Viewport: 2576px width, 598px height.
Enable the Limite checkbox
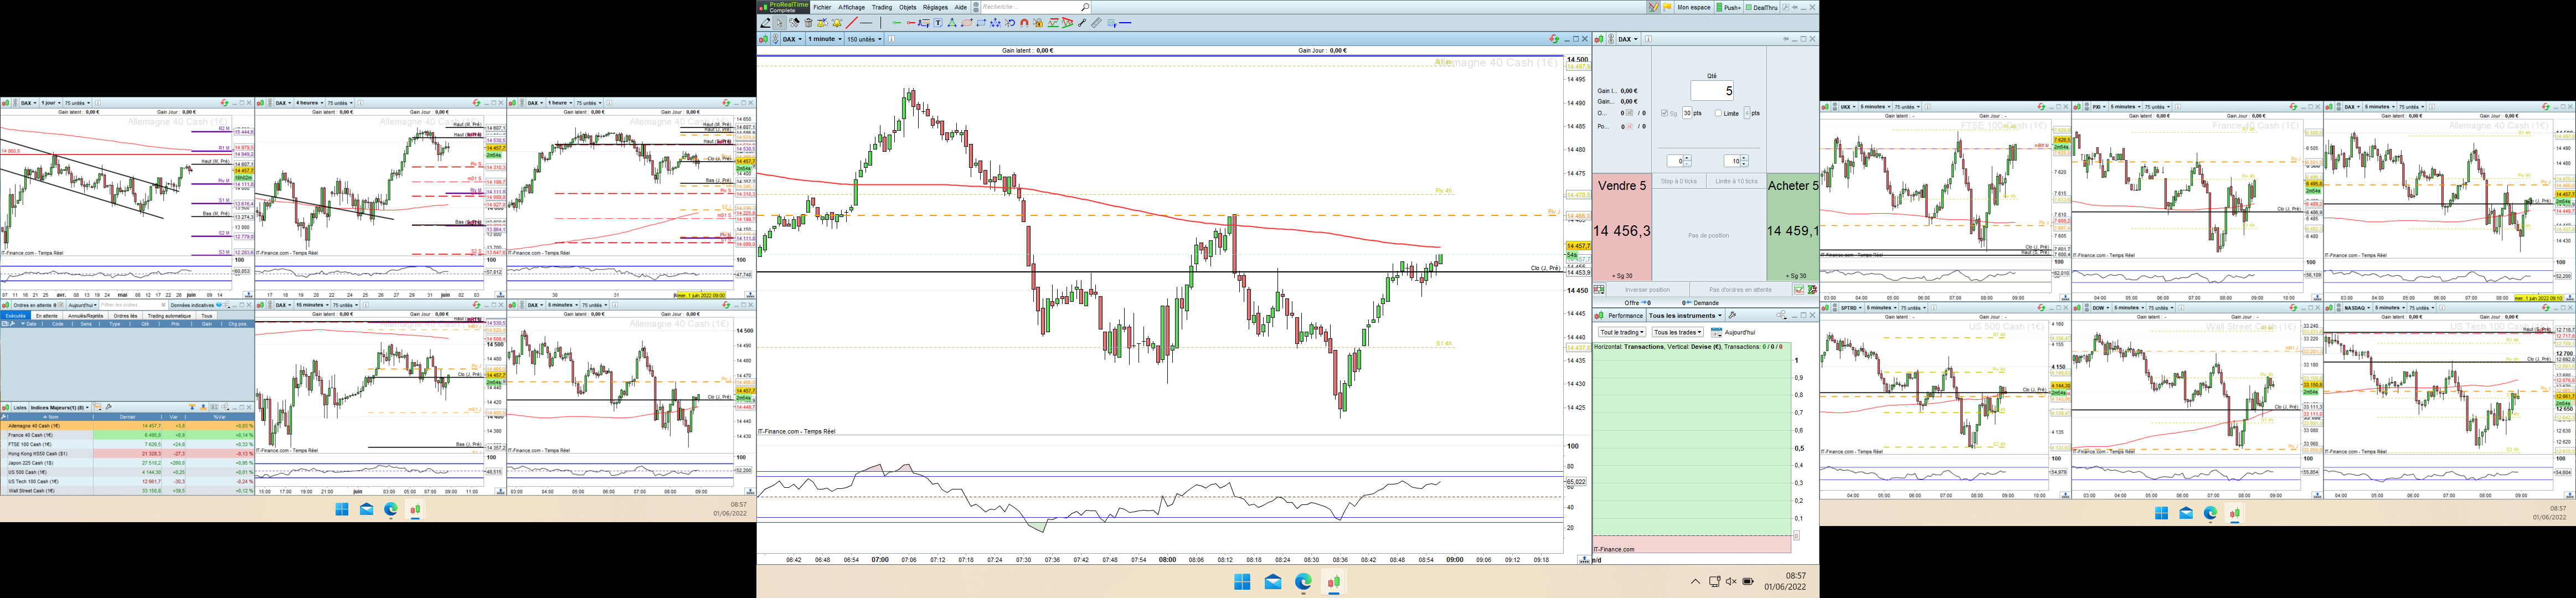(x=1718, y=113)
